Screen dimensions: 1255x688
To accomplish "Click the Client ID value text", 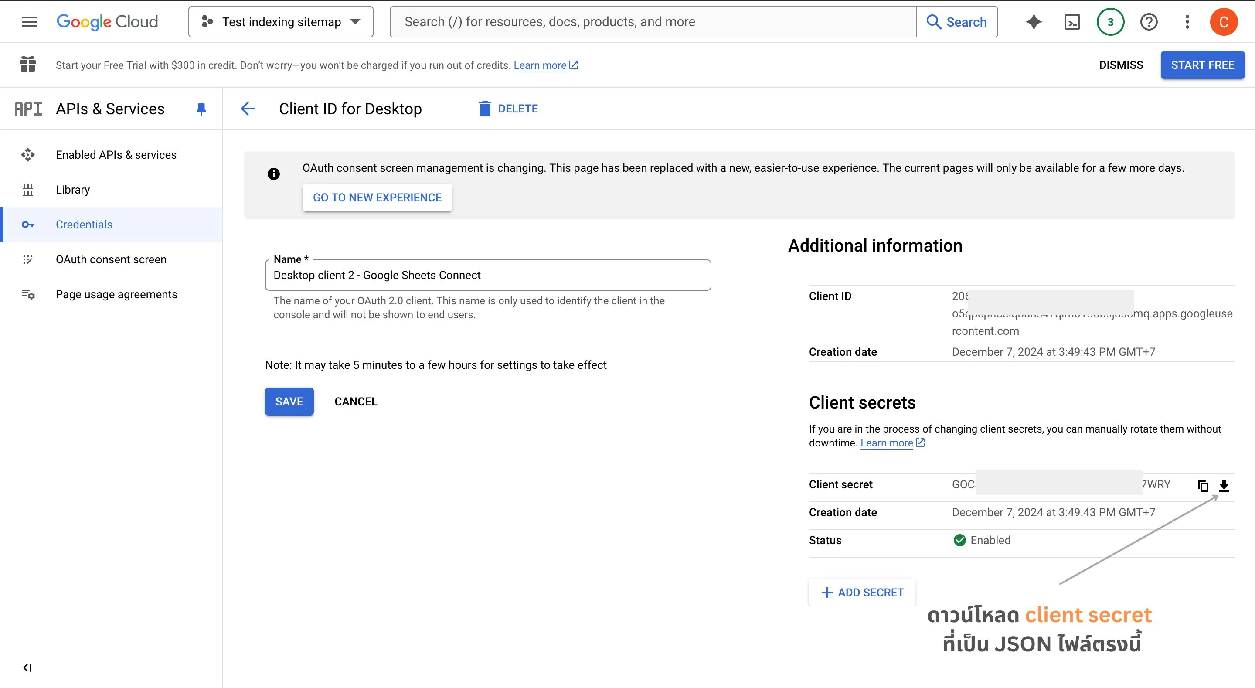I will [x=1092, y=313].
